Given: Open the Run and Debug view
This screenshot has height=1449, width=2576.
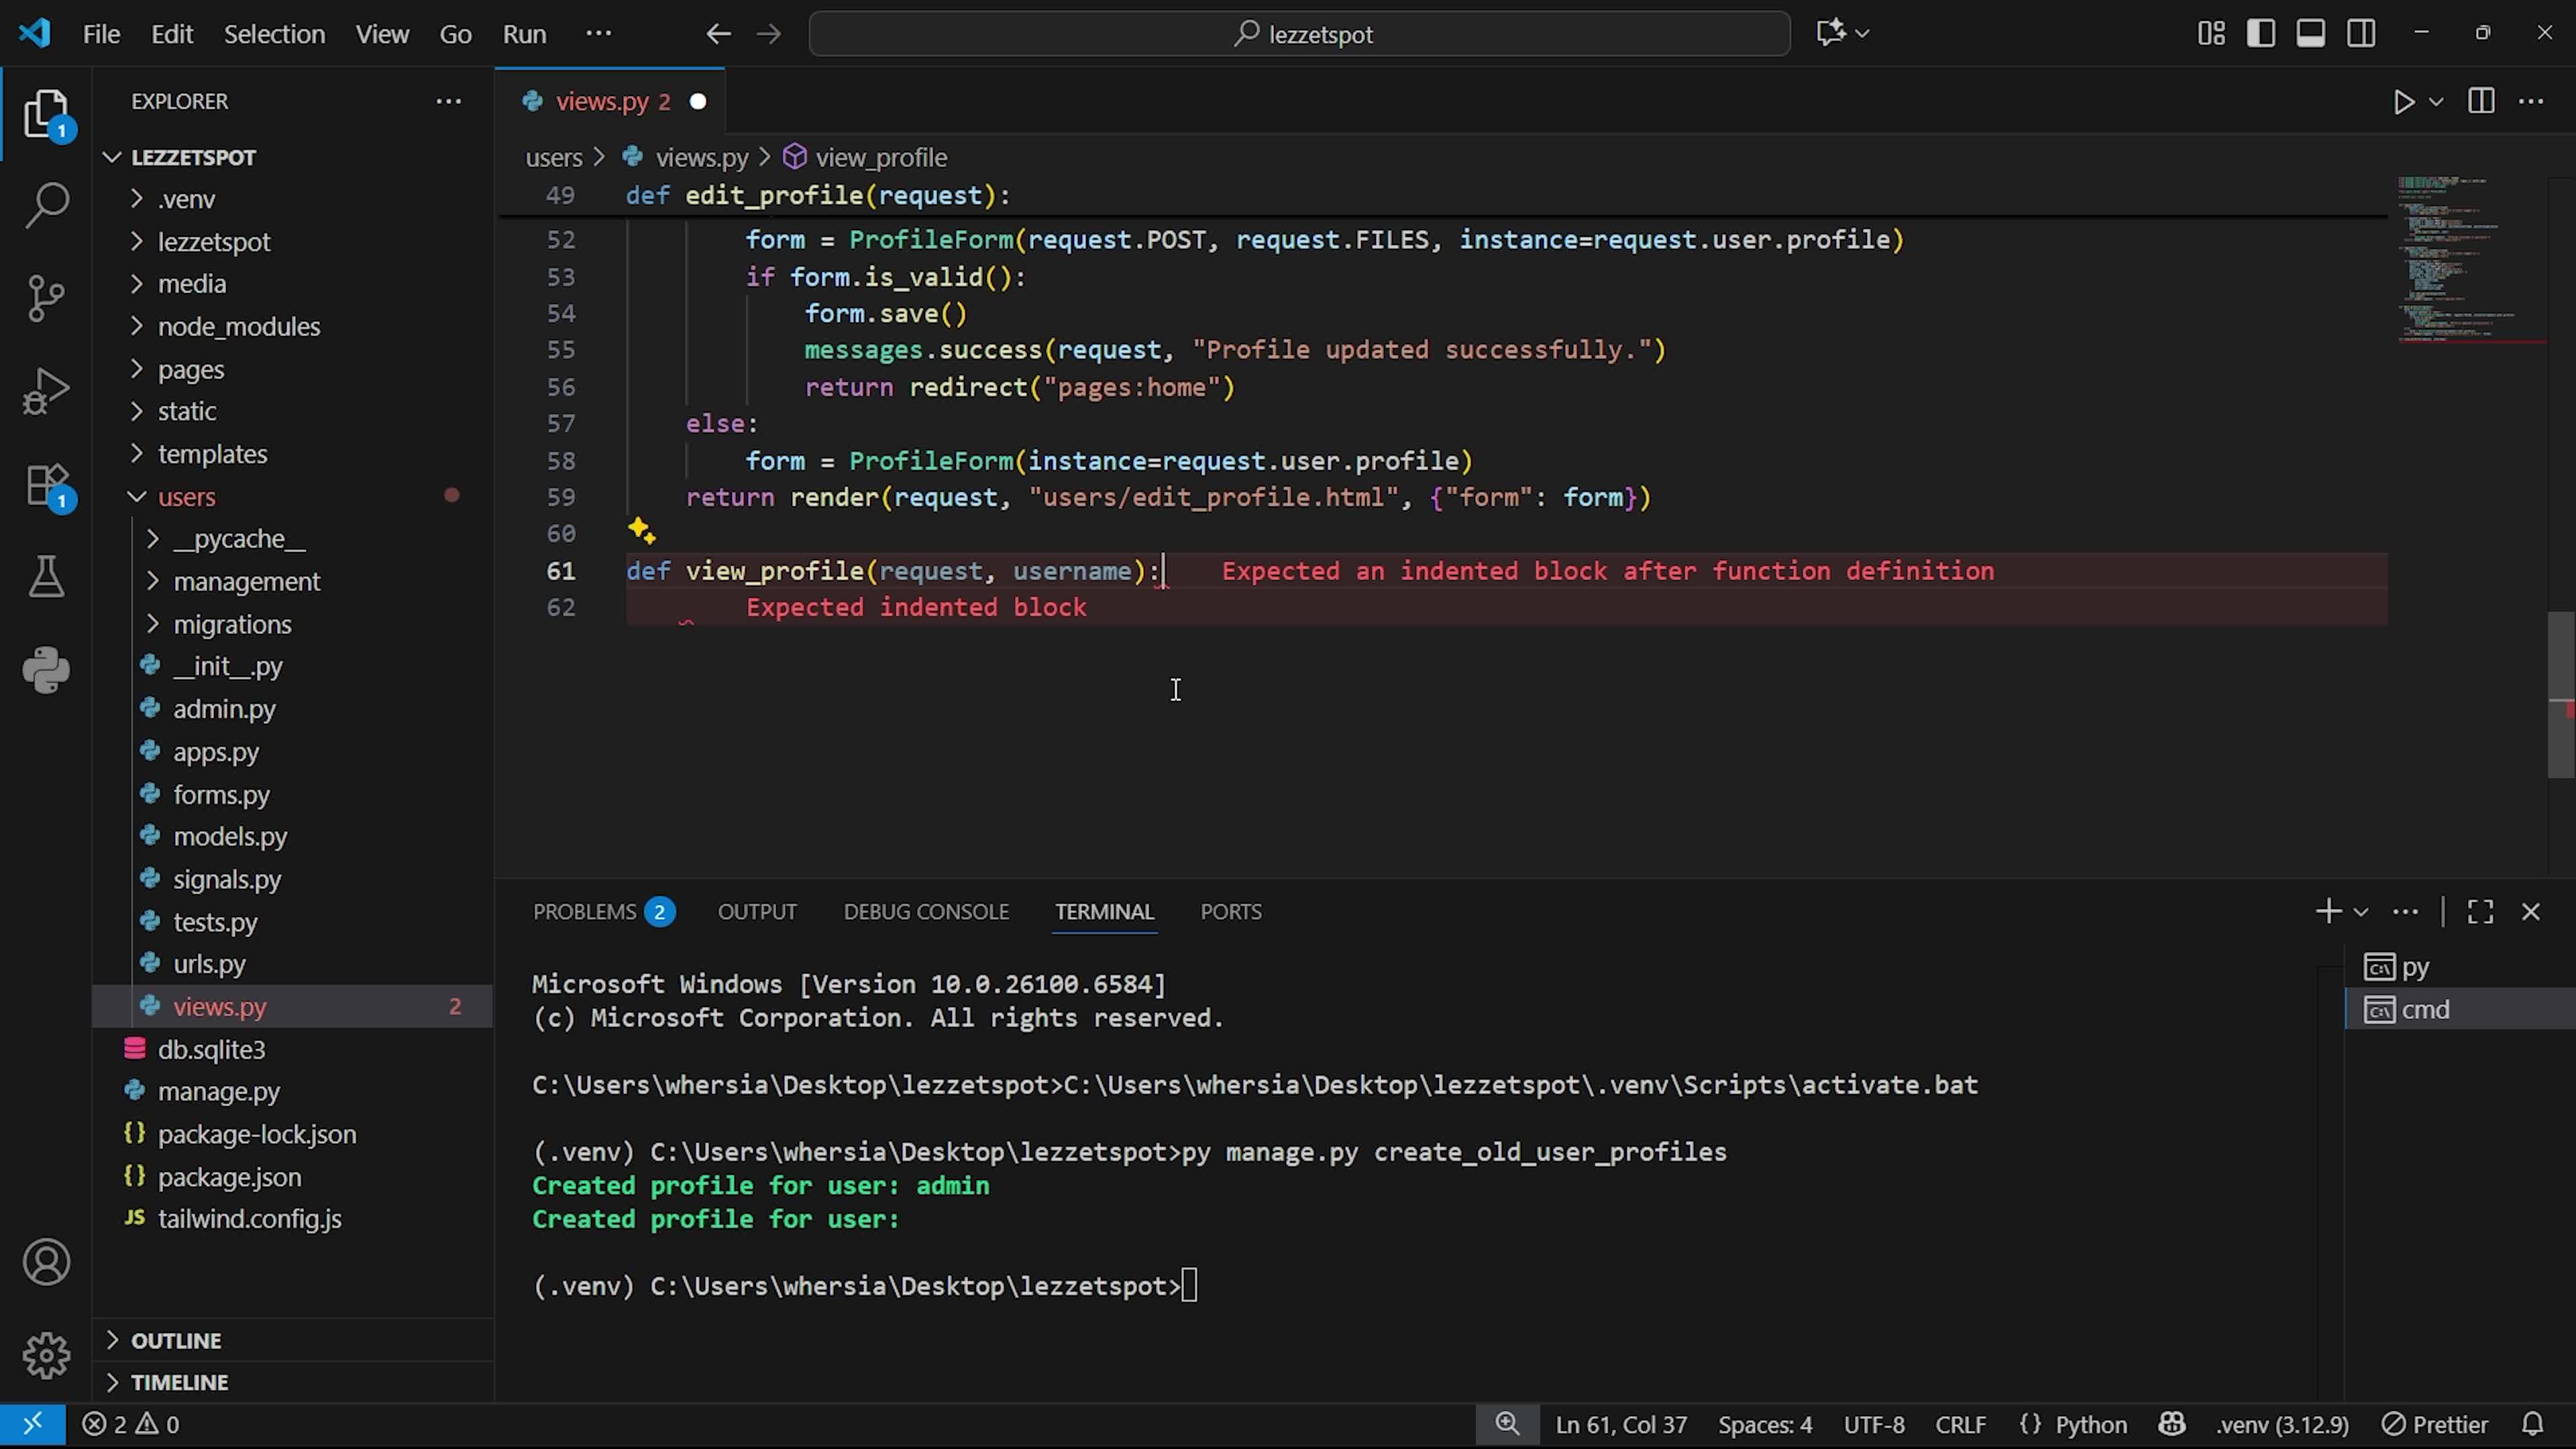Looking at the screenshot, I should point(46,390).
